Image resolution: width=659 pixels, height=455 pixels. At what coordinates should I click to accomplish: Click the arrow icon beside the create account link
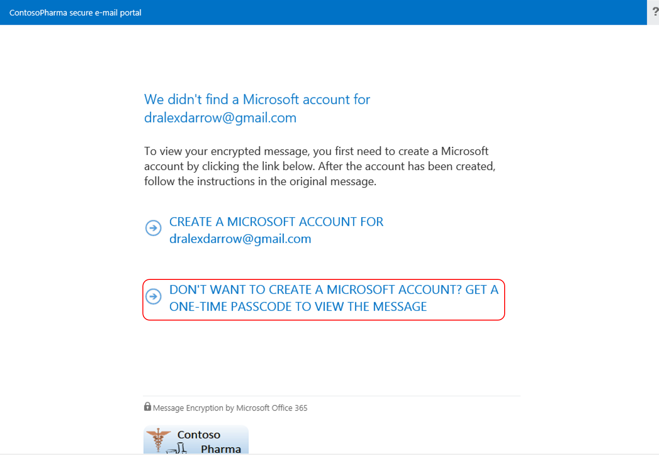point(153,228)
